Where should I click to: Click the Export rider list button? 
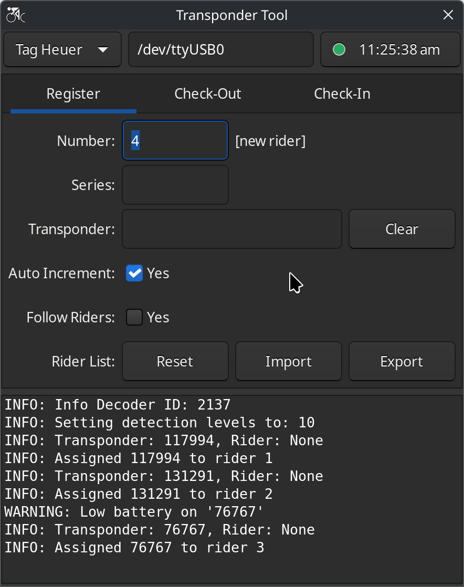[402, 361]
